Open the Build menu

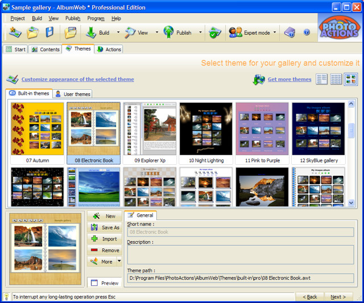point(37,18)
